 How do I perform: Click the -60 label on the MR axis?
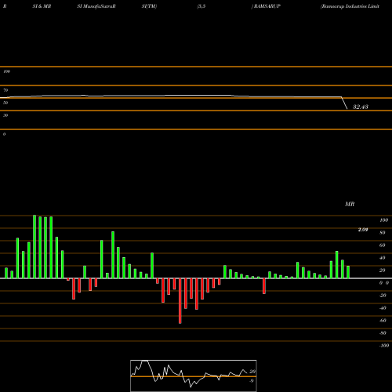point(383,321)
